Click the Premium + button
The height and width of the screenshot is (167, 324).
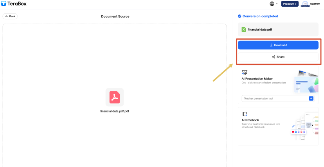(x=290, y=4)
